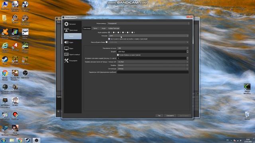Adjust the keyframe interval spinner arrows
This screenshot has height=143, width=255.
point(187,58)
